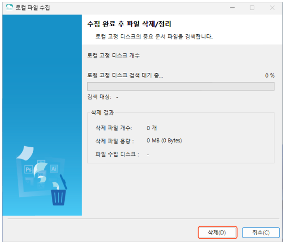284x244 pixels.
Task: Click the disk search progress bar
Action: [181, 86]
